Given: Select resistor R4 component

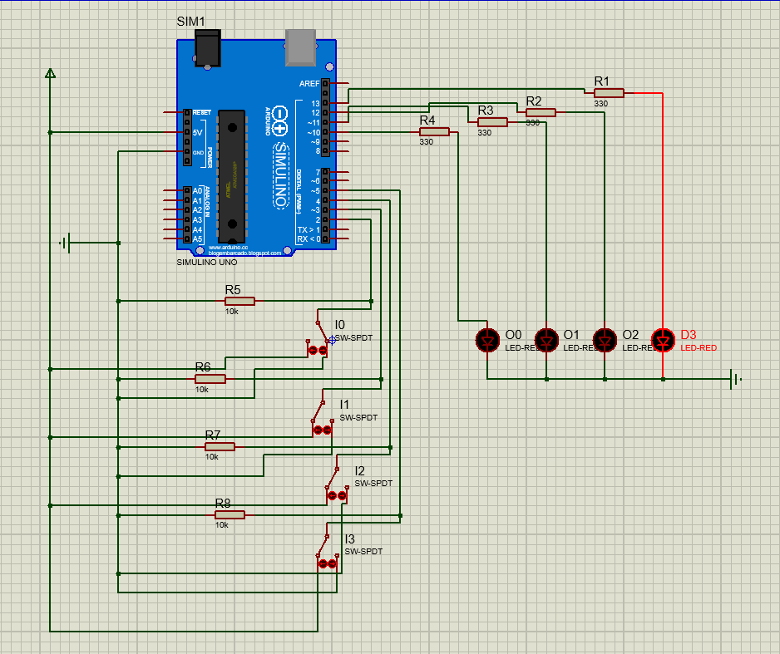Looking at the screenshot, I should tap(434, 131).
